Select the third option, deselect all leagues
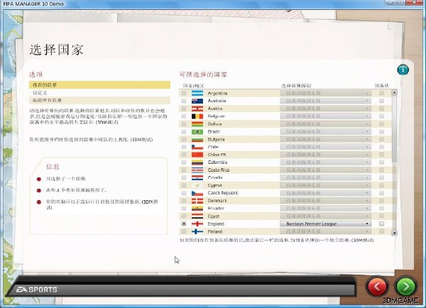 point(99,101)
